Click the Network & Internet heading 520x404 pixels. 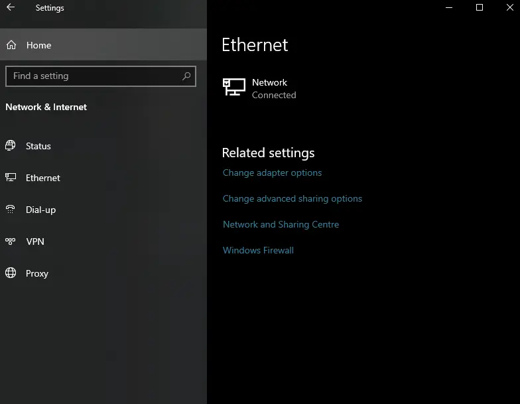click(x=46, y=107)
